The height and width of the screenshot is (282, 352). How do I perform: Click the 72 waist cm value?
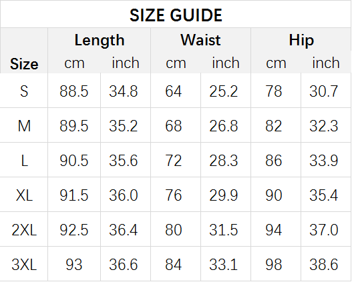pos(173,161)
